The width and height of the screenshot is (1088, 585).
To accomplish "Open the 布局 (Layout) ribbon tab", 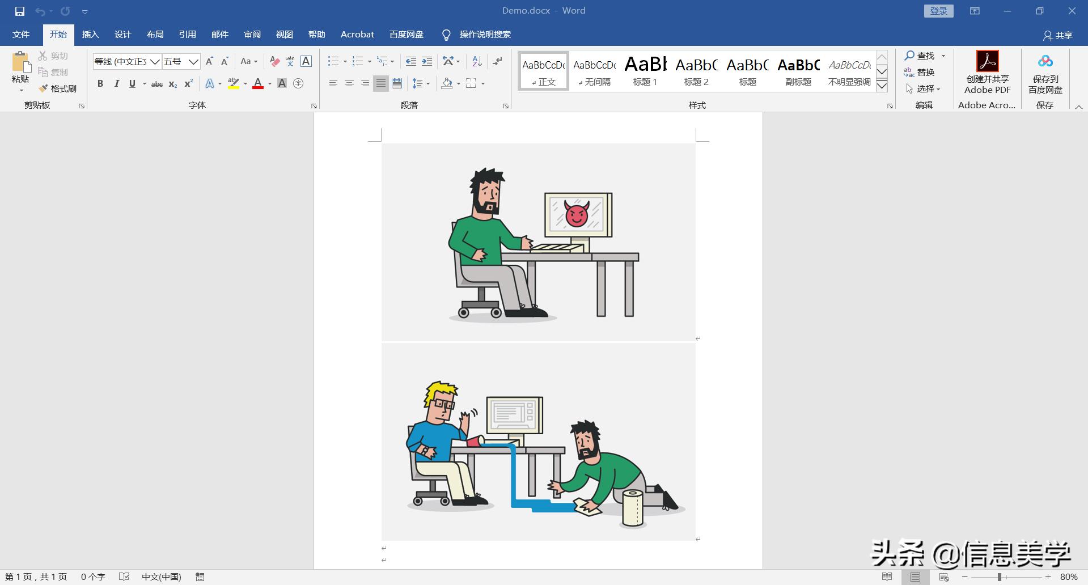I will coord(155,35).
